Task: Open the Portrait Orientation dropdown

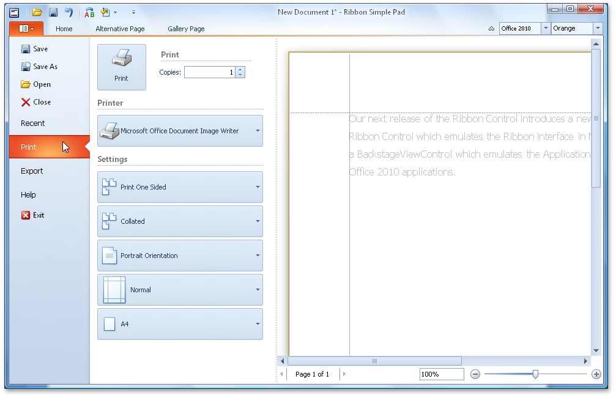Action: [x=180, y=256]
